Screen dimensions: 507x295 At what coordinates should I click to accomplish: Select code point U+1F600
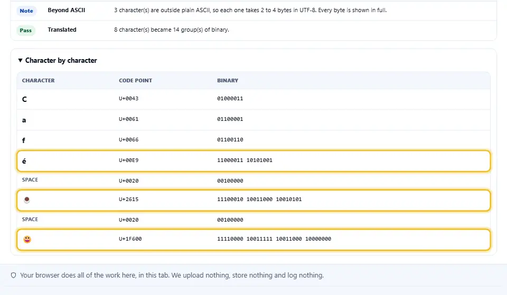click(x=130, y=239)
